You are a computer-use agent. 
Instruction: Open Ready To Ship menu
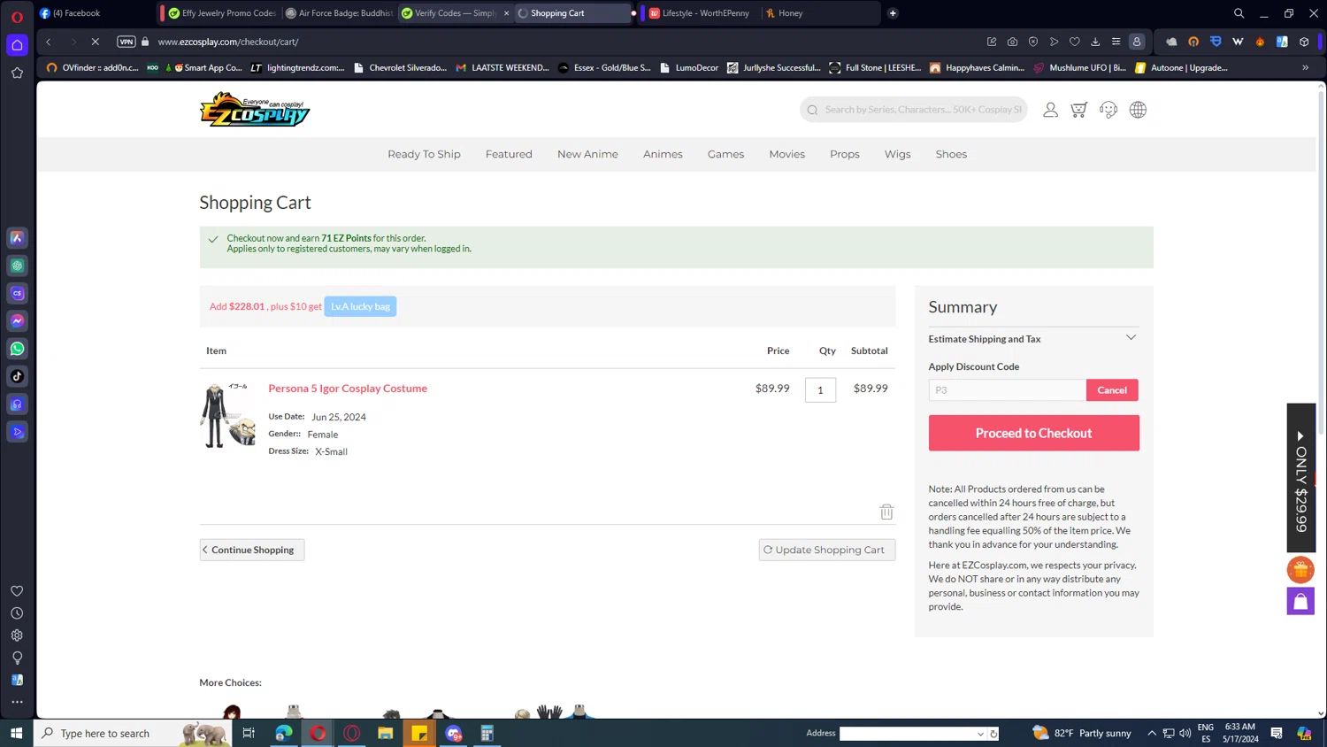coord(424,154)
